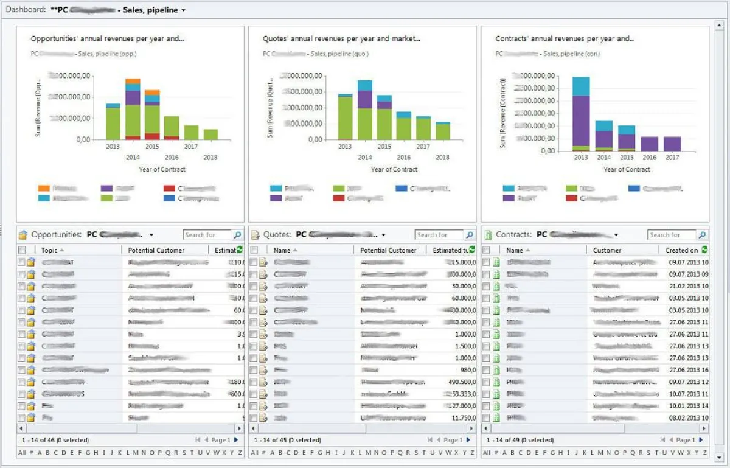Click the search magnifier in the Contracts panel
Viewport: 730px width, 468px height.
coord(701,234)
